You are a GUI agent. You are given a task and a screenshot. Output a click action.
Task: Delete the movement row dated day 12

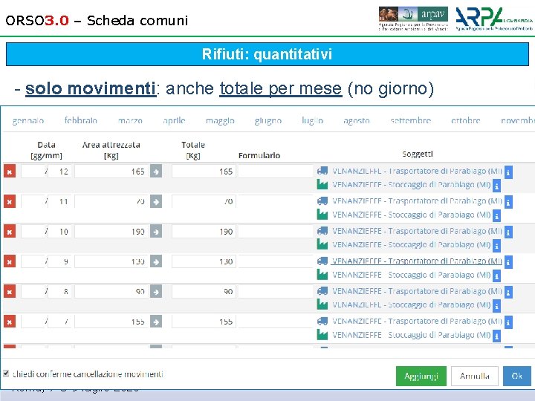pyautogui.click(x=10, y=172)
